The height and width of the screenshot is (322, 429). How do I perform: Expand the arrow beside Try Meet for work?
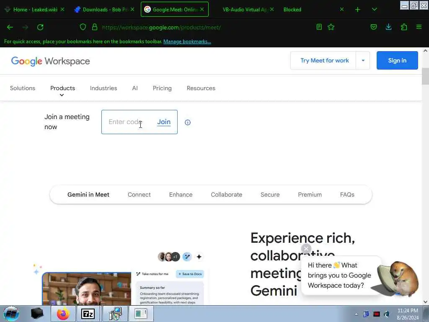tap(363, 60)
